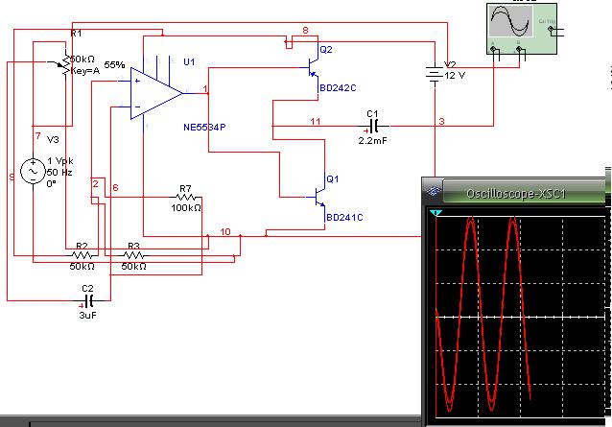Click the Q2 BD242C transistor symbol
The image size is (612, 427).
(x=313, y=68)
